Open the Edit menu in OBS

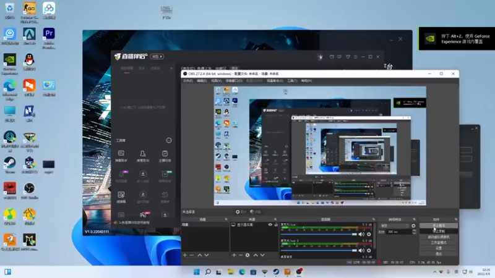coord(202,81)
